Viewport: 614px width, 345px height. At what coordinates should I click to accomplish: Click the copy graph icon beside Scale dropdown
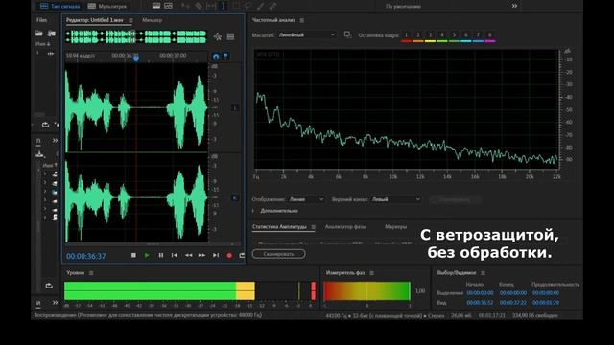[x=347, y=35]
